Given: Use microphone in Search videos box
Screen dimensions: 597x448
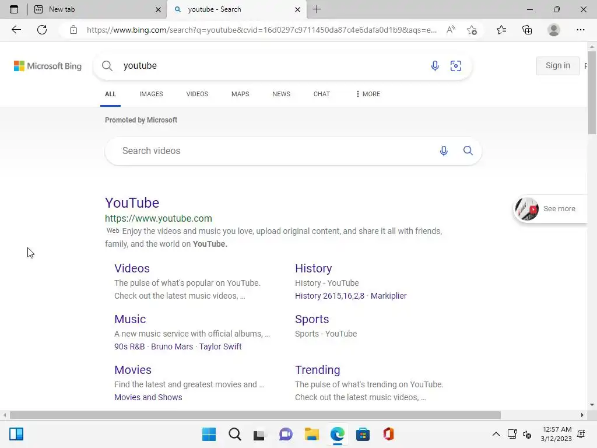Looking at the screenshot, I should (444, 151).
